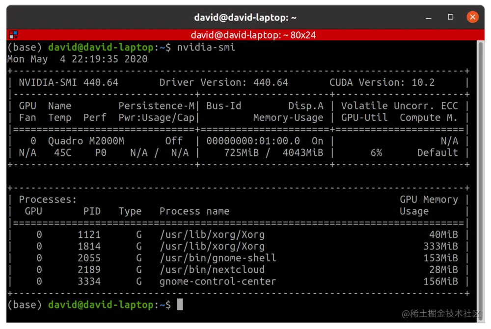
Task: Select PID 1814 in process list
Action: 89,247
